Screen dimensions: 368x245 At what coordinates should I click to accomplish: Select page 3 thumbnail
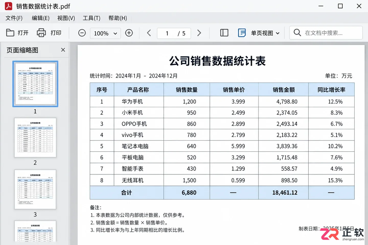point(35,189)
